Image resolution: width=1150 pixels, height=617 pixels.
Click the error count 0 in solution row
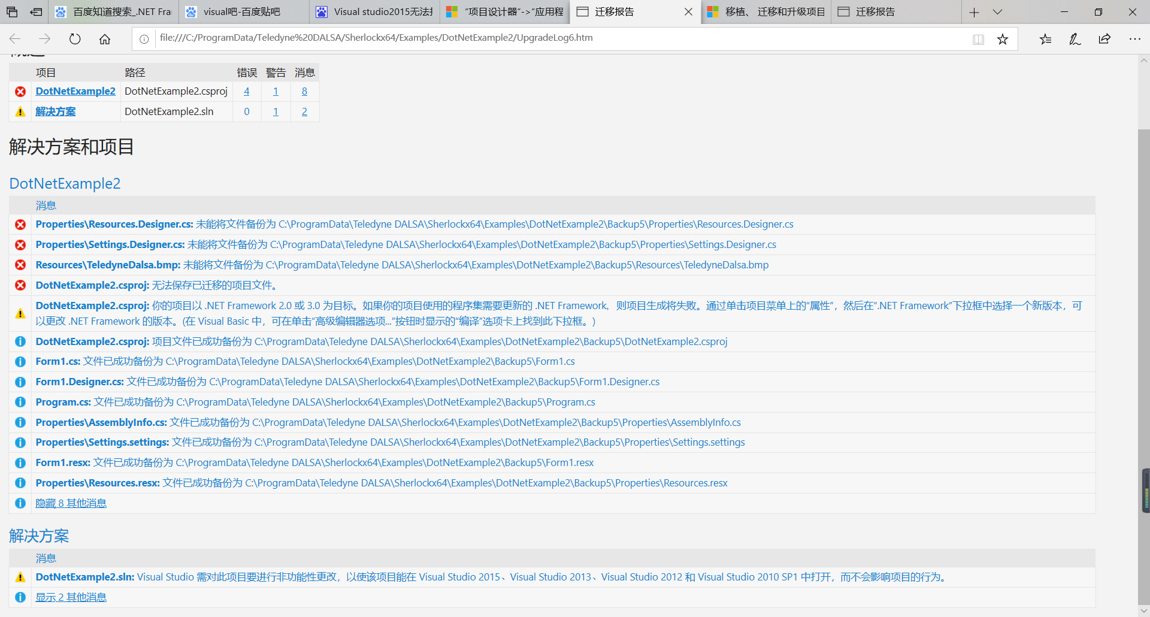coord(247,111)
